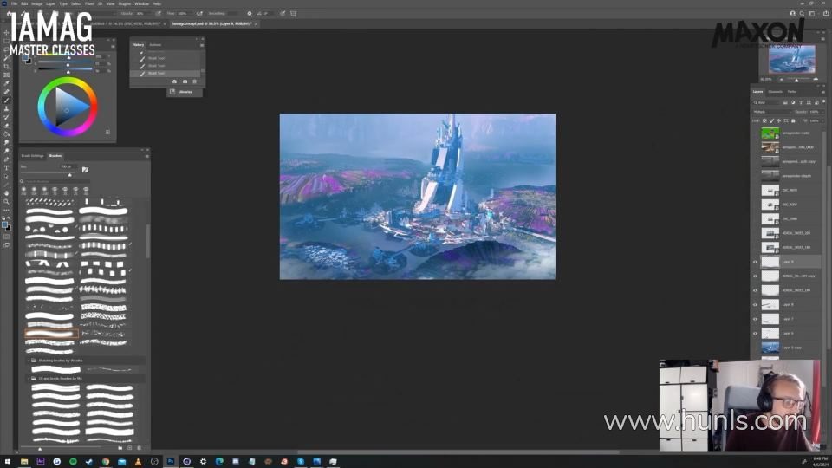Click the Change Screen Mode icon
Screen dimensions: 832x468
tap(6, 245)
